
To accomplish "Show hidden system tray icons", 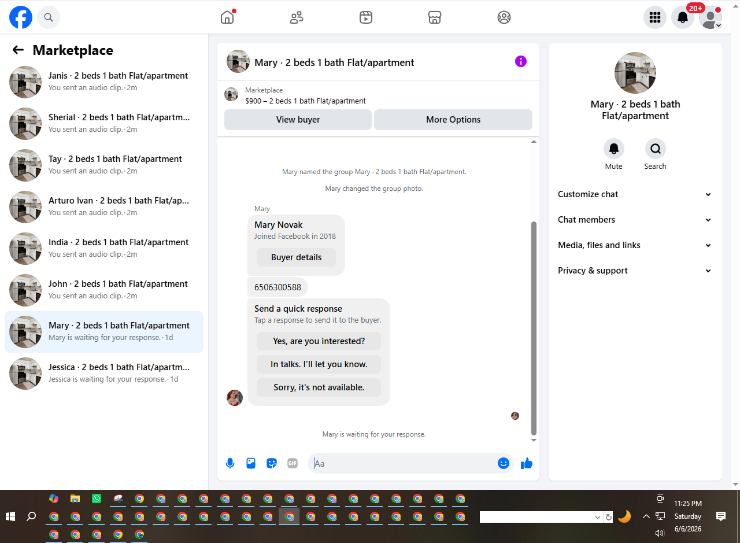I will pyautogui.click(x=646, y=516).
